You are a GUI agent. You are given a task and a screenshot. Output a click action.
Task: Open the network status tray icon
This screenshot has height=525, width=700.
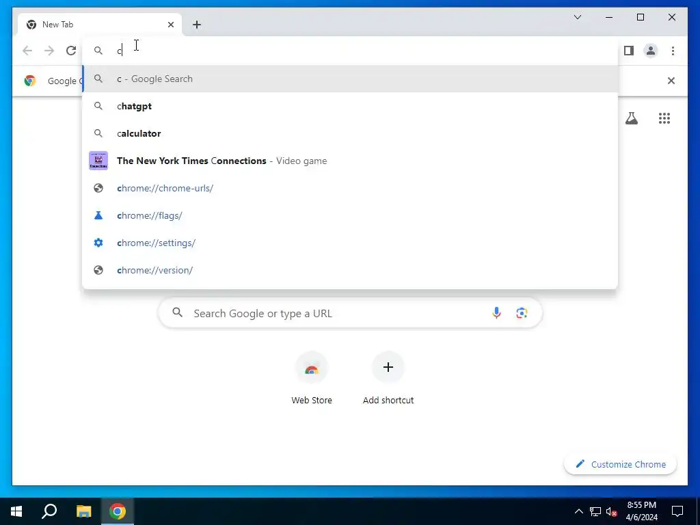point(595,511)
